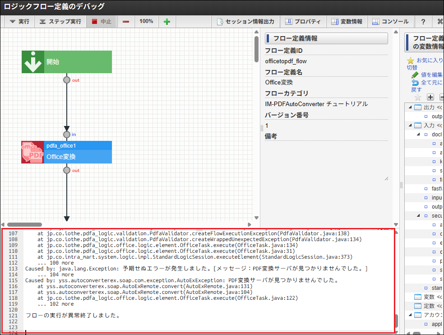Open help with the question mark
The width and height of the screenshot is (444, 335).
423,22
